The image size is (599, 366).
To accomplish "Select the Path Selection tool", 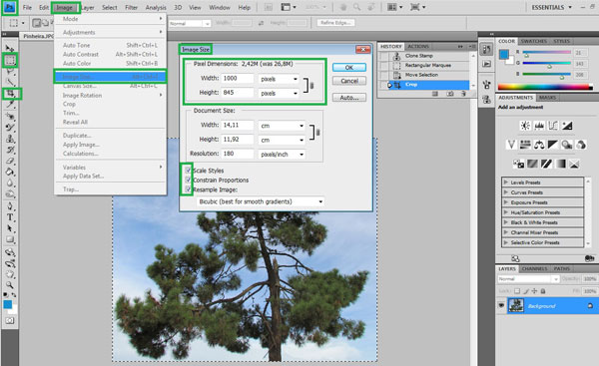I will click(10, 228).
